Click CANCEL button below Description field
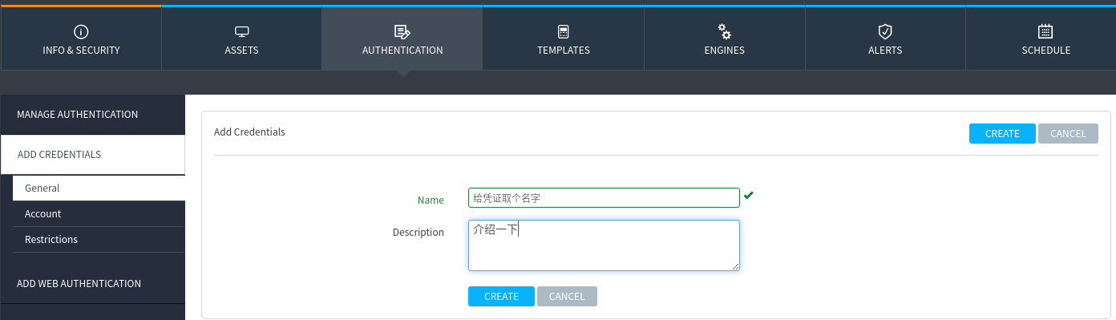1116x320 pixels. [567, 297]
